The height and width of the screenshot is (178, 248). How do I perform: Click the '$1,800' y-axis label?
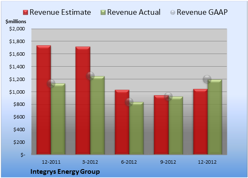[x=17, y=41]
